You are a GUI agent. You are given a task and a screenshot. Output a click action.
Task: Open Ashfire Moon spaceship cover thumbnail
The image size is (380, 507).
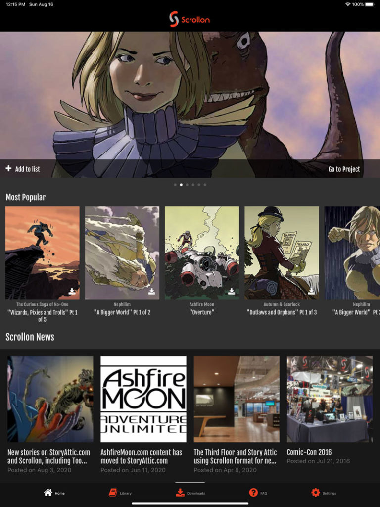coord(202,253)
